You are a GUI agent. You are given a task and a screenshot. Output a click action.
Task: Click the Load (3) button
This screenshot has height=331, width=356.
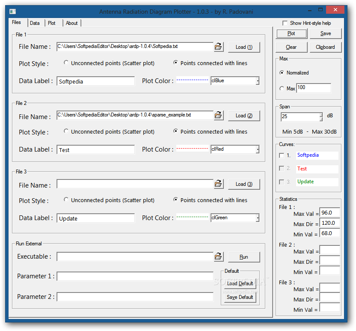click(x=244, y=184)
